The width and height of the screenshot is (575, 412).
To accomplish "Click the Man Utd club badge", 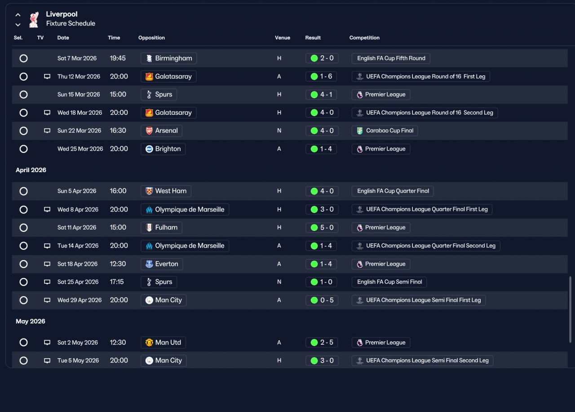I will click(x=149, y=343).
